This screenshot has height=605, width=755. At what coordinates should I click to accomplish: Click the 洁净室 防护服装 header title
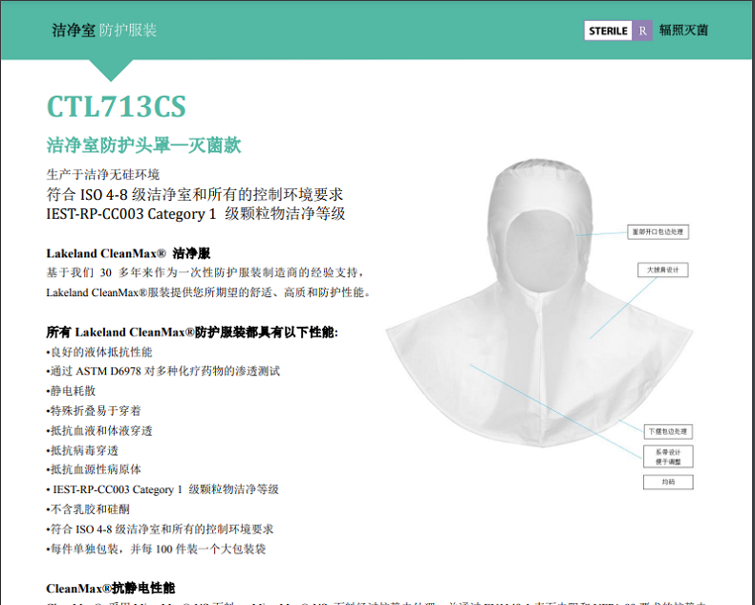pos(104,31)
